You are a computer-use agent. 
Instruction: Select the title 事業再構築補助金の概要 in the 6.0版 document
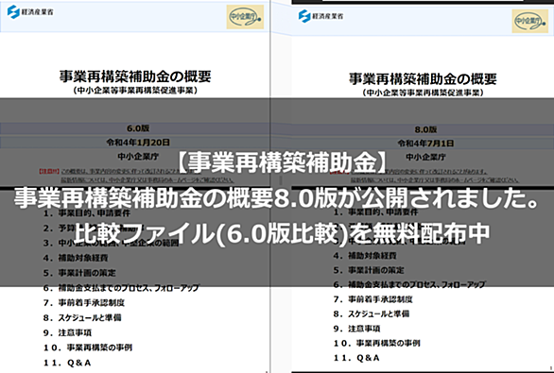click(135, 76)
